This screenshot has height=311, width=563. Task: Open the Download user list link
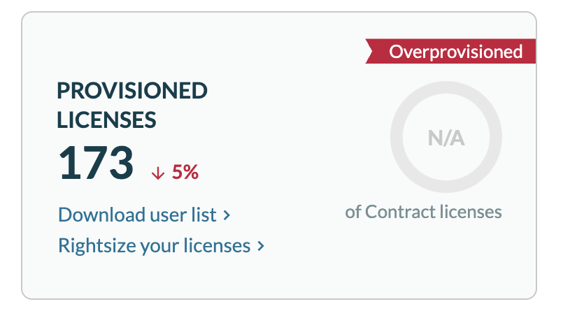point(138,214)
